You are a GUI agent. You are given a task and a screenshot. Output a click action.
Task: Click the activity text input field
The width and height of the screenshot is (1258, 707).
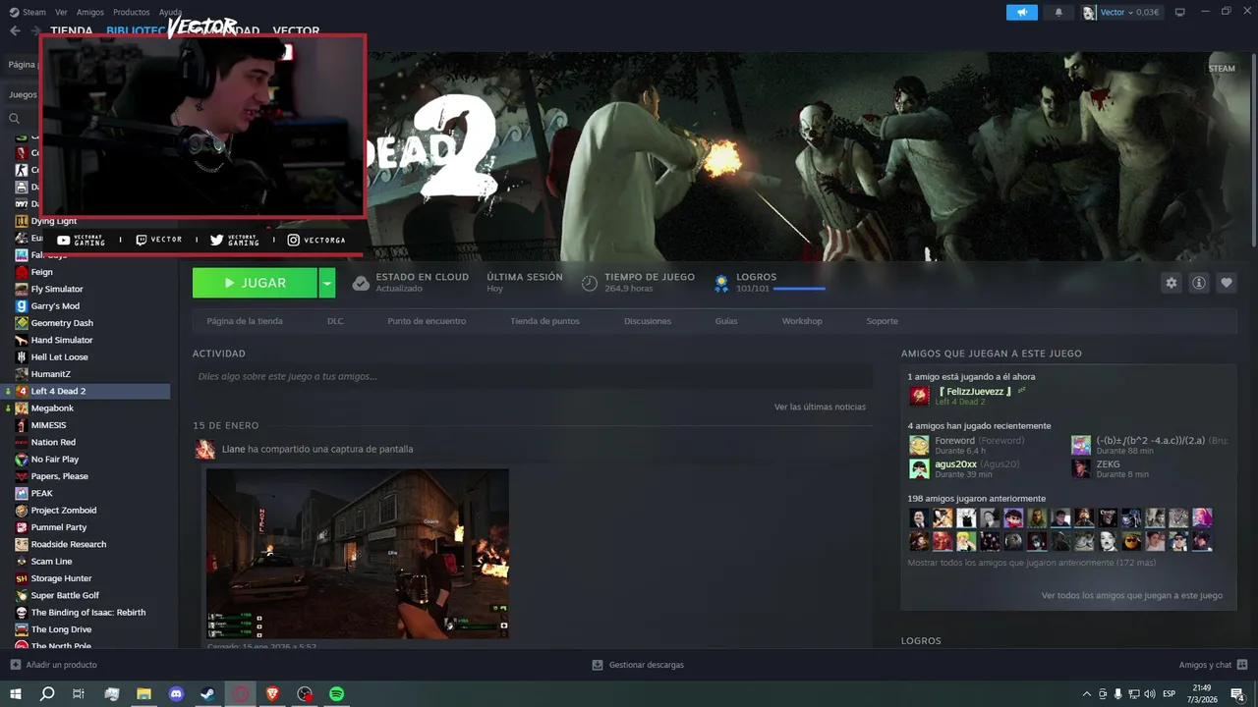(533, 376)
